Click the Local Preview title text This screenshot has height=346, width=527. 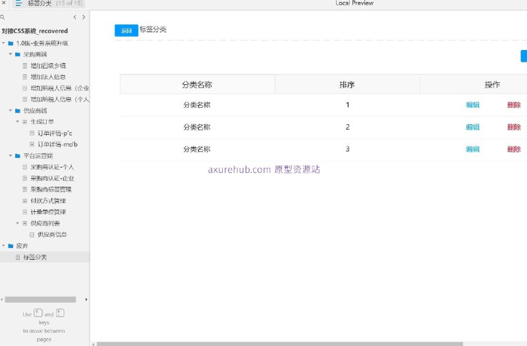tap(354, 3)
